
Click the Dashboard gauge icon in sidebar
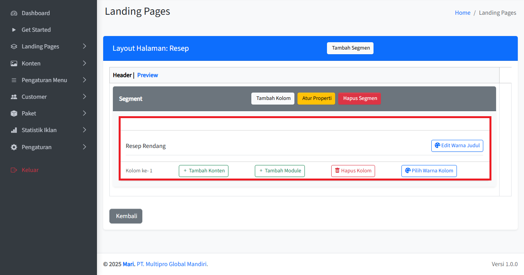14,13
